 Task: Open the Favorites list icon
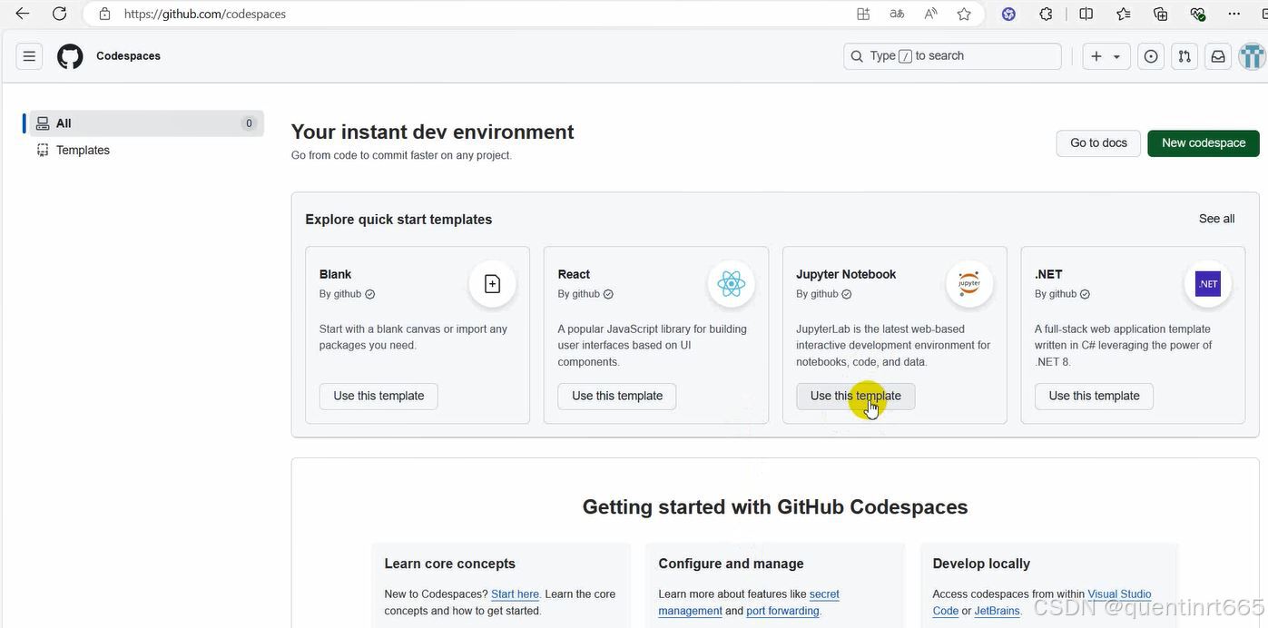1124,14
